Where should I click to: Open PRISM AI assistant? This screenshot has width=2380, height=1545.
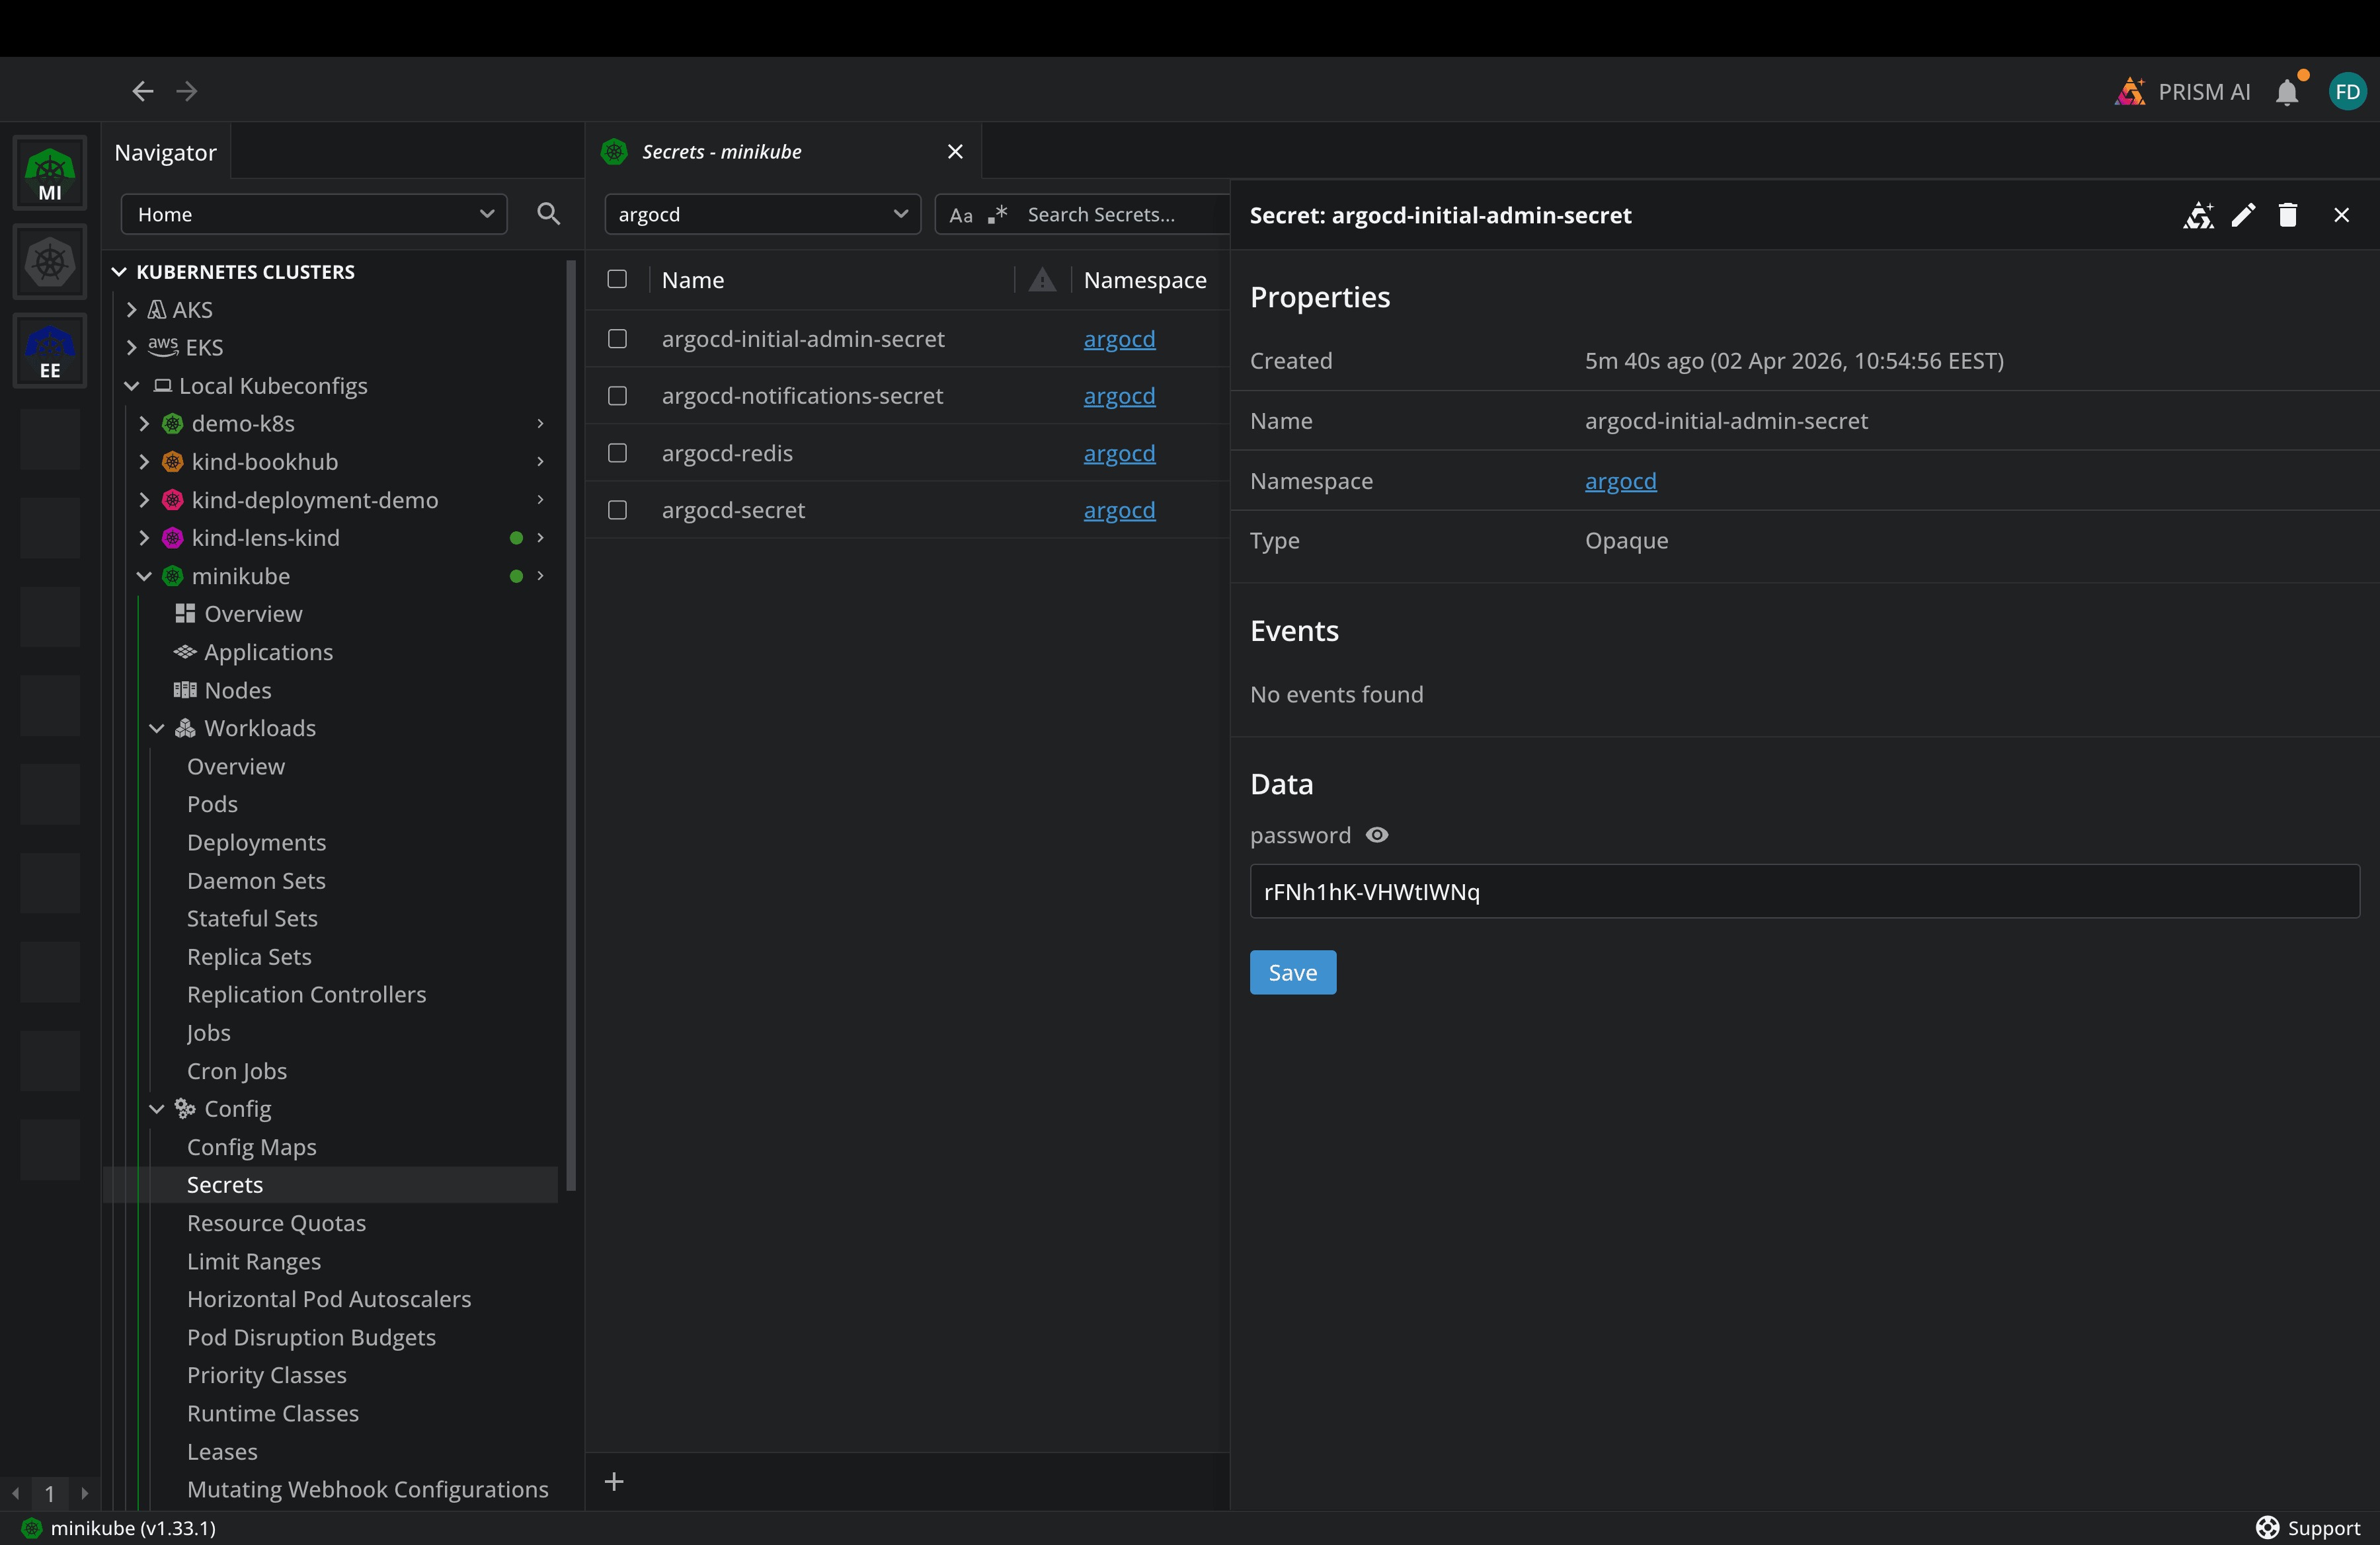[2183, 92]
